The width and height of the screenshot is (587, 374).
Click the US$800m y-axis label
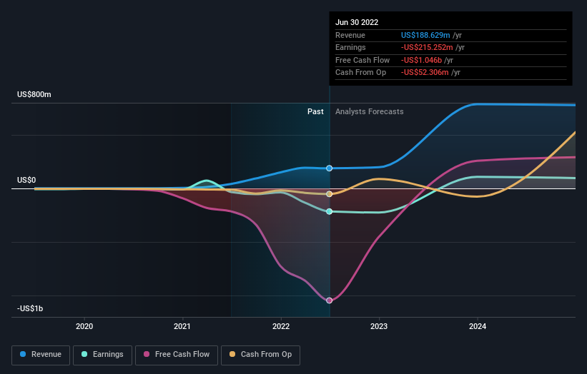click(x=34, y=94)
